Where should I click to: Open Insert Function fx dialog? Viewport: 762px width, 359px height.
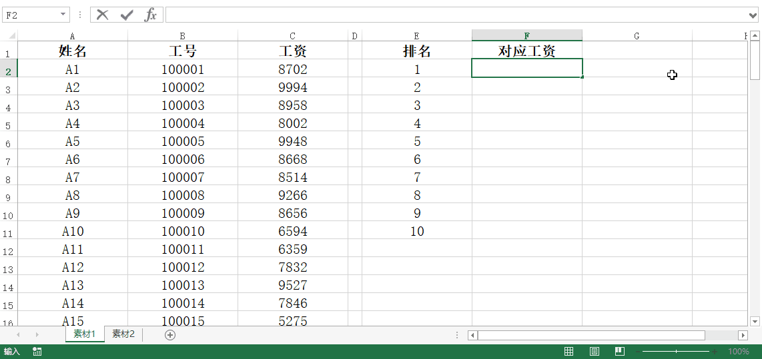click(151, 15)
